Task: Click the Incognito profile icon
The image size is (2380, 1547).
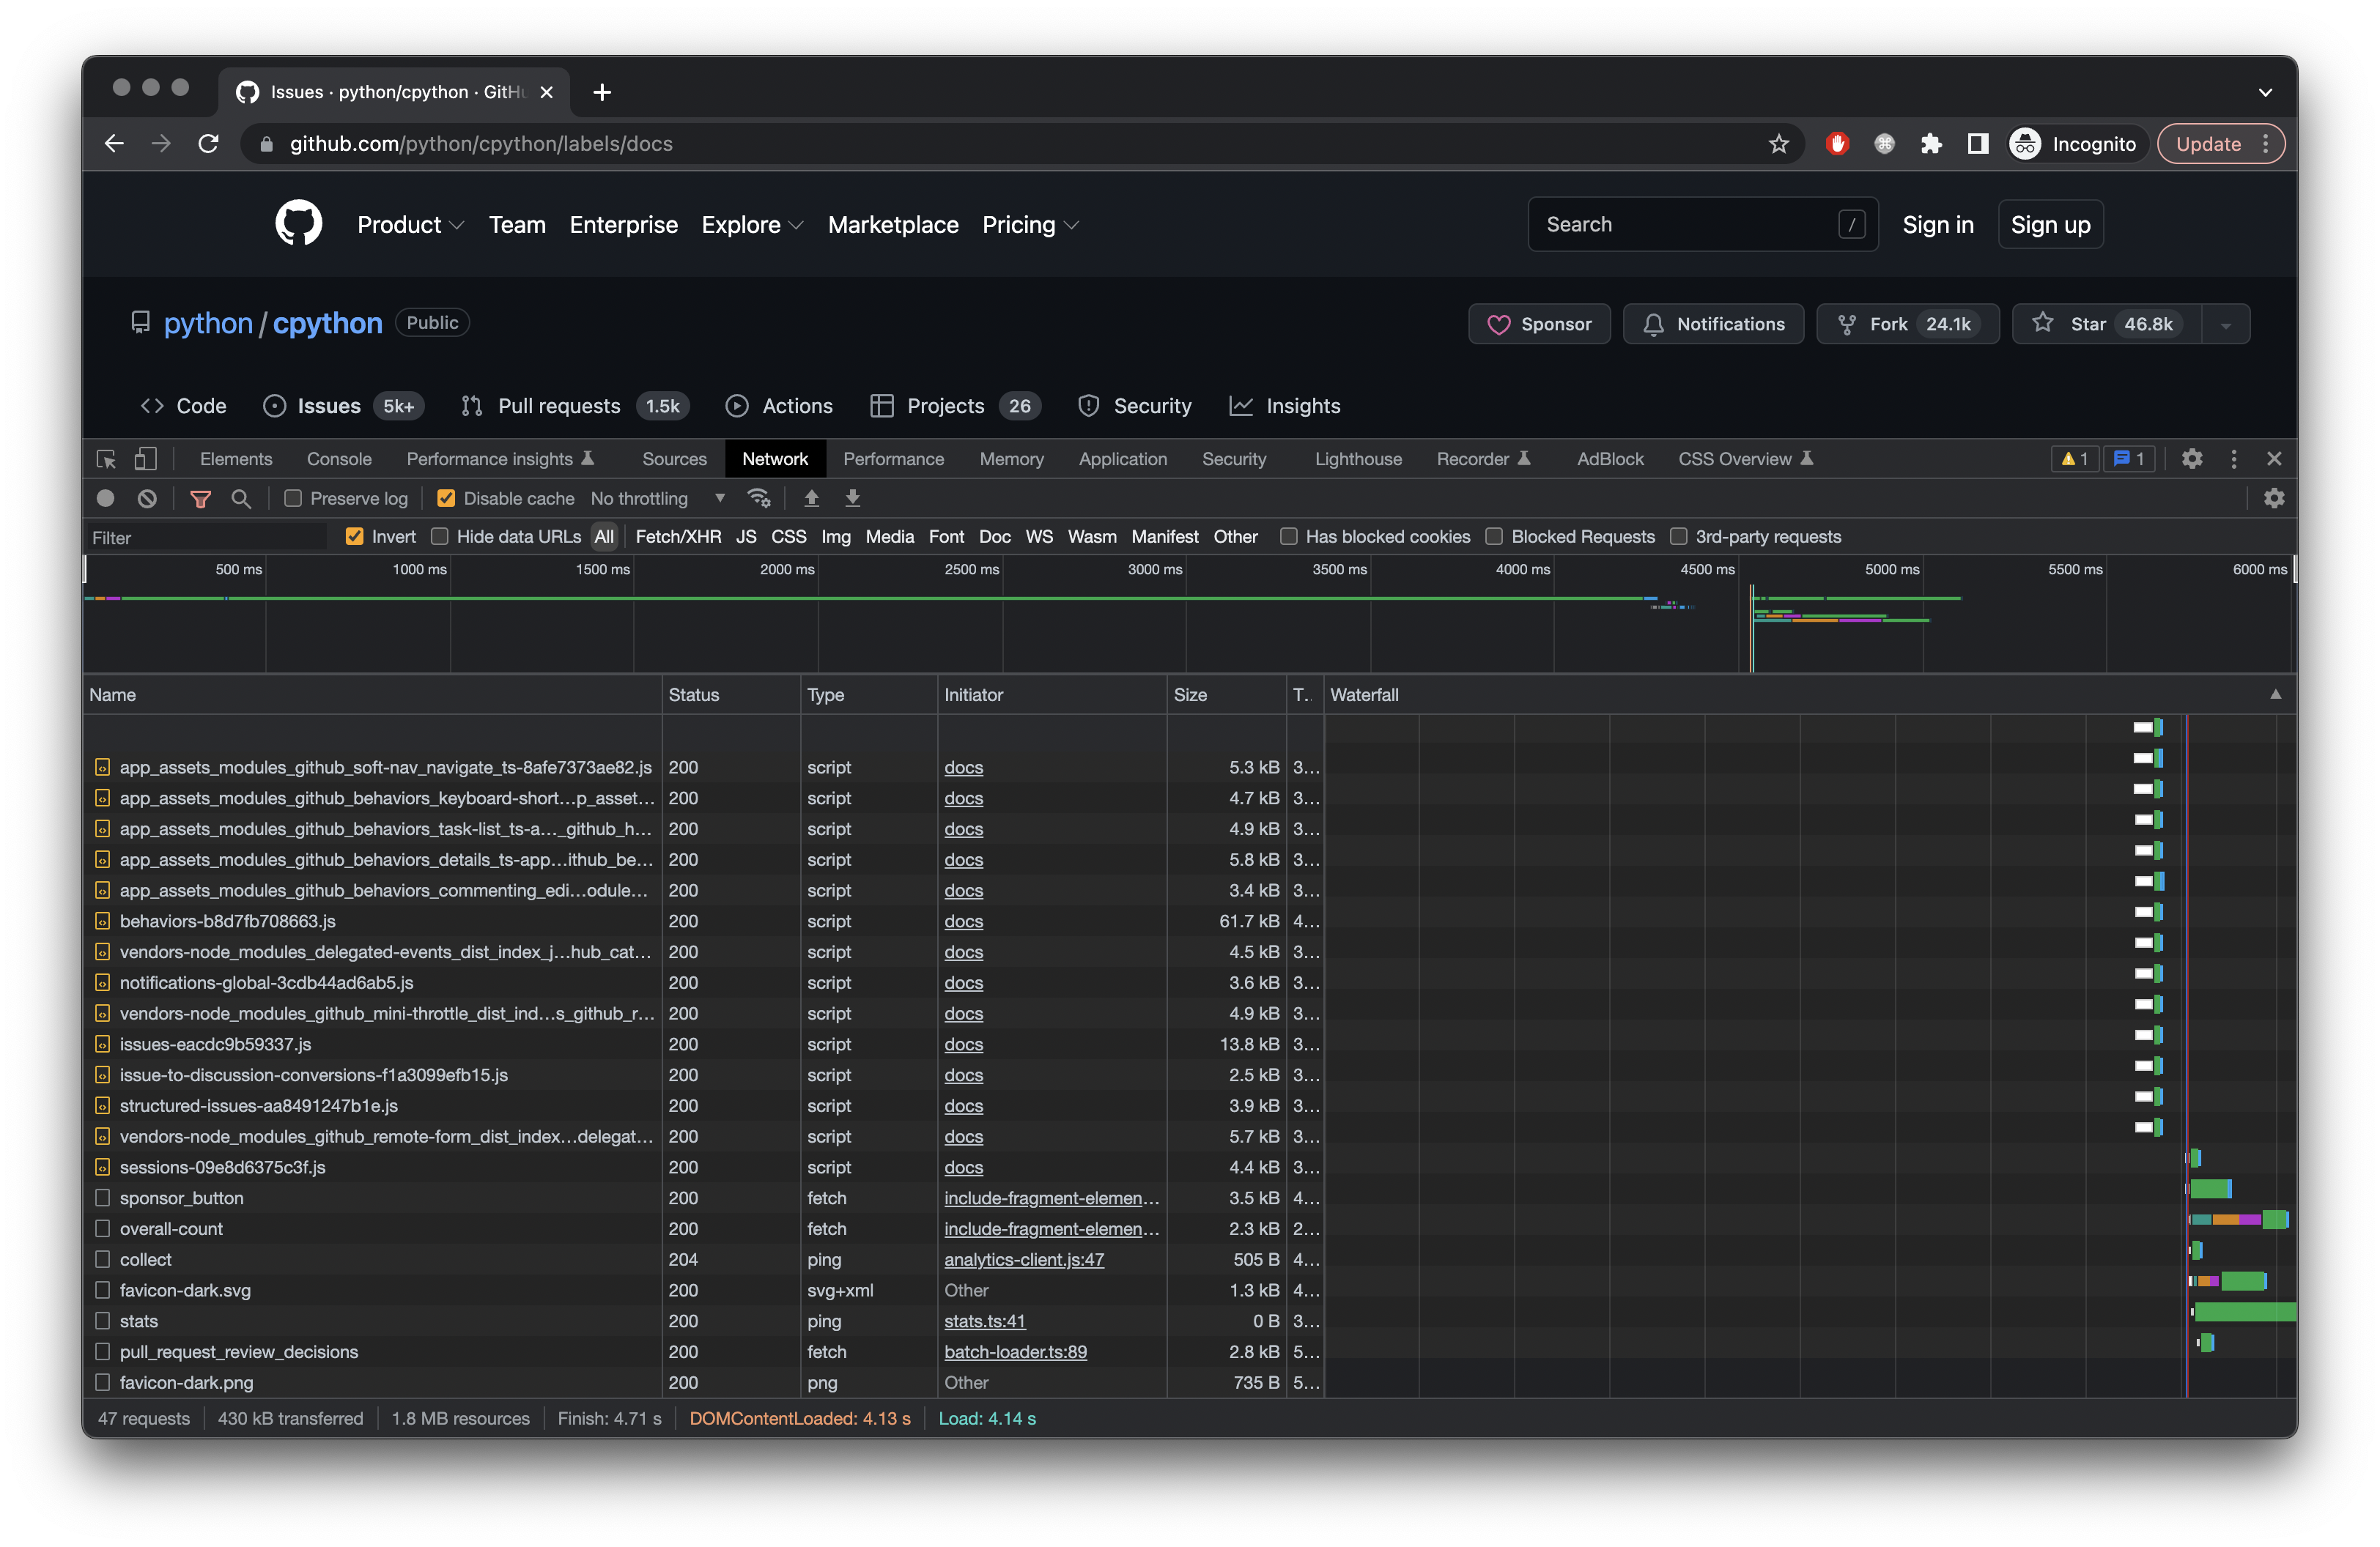Action: (2025, 144)
